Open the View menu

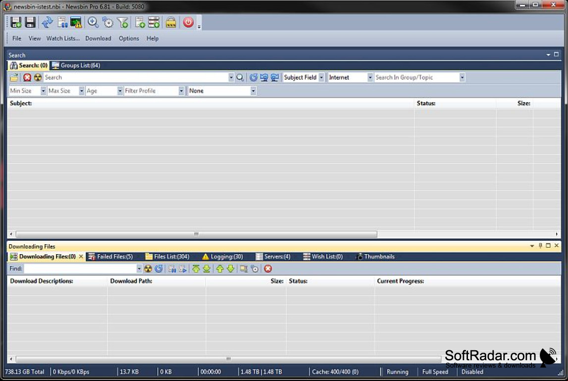(x=35, y=39)
